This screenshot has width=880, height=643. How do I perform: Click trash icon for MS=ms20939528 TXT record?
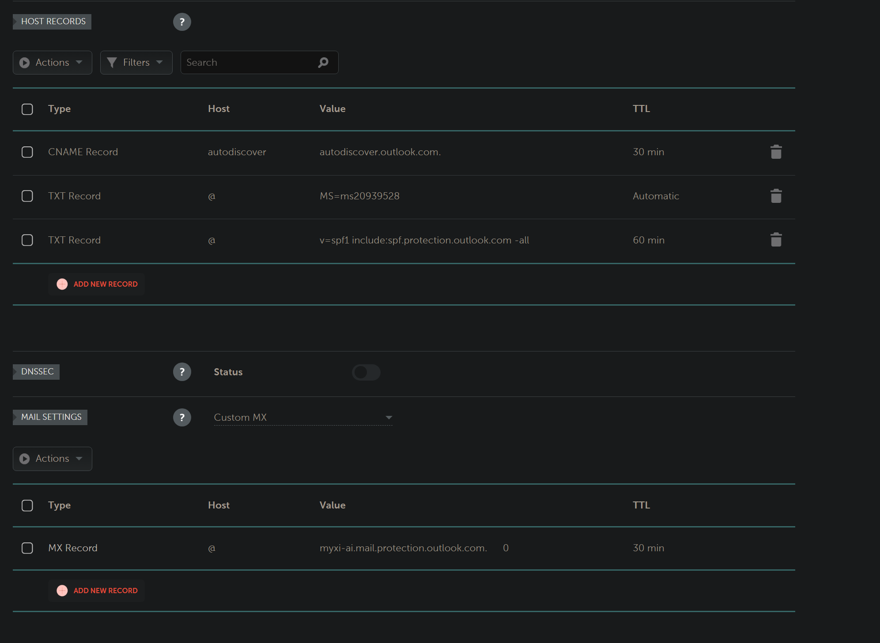tap(776, 196)
